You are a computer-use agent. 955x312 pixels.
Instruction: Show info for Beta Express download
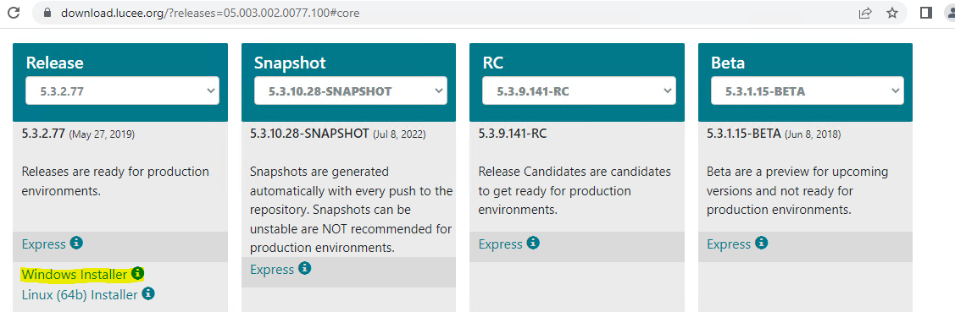[761, 244]
